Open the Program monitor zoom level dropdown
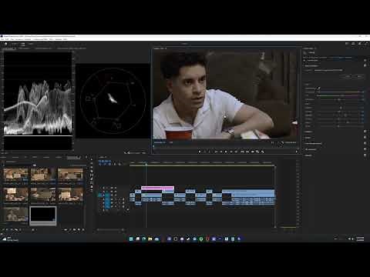Image resolution: width=370 pixels, height=277 pixels. pos(171,142)
